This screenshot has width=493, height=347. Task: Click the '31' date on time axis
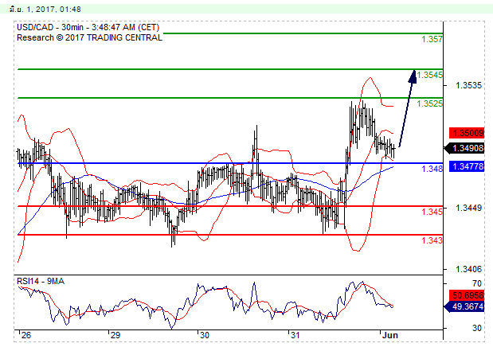[x=295, y=335]
